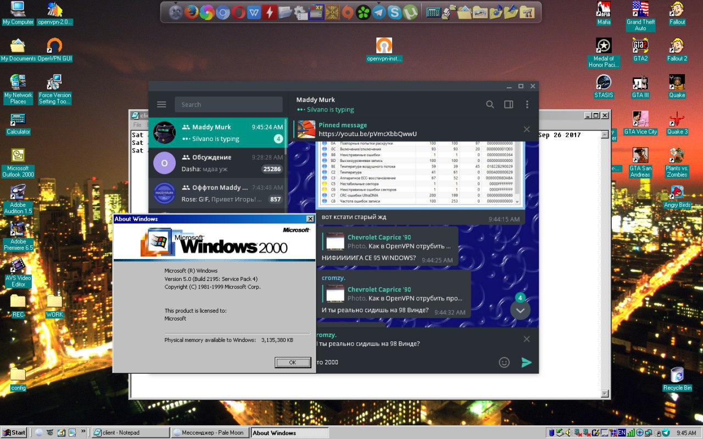Screen dimensions: 703x439
Task: Select the Quake 3 desktop shortcut
Action: 677,123
